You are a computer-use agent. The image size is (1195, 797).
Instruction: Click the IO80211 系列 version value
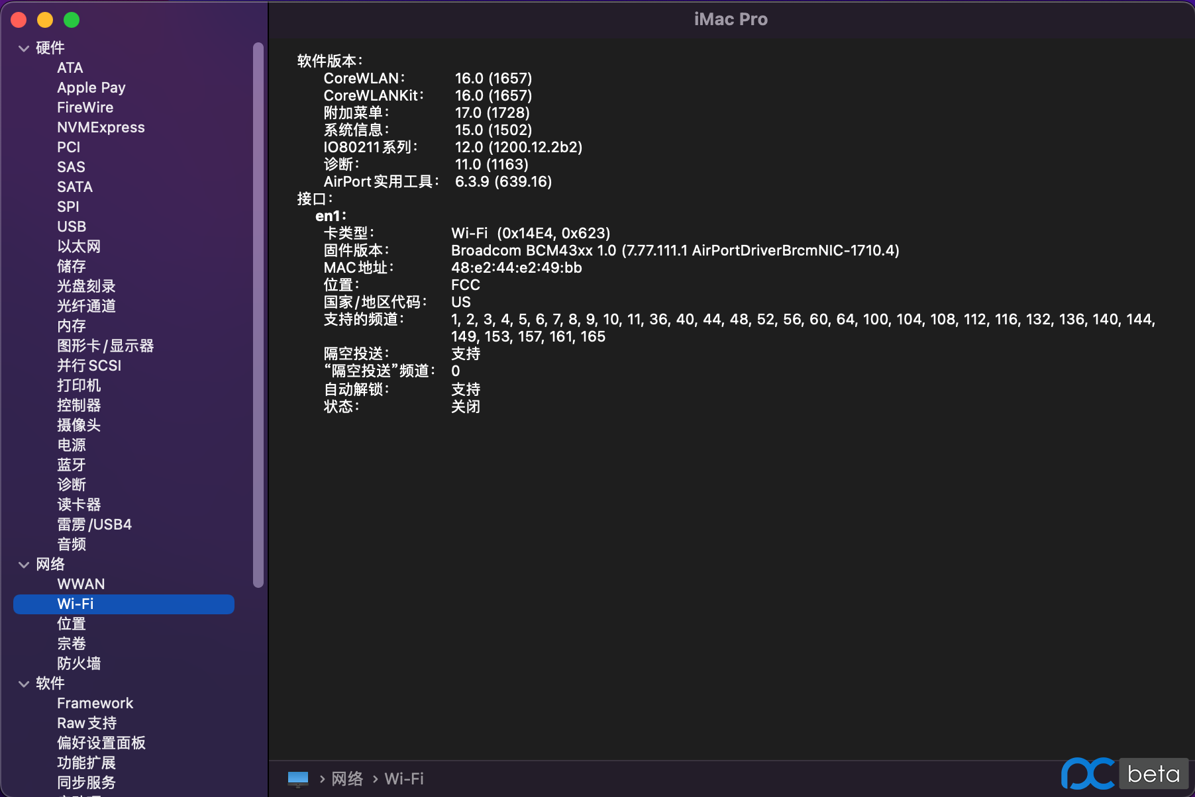click(x=519, y=147)
